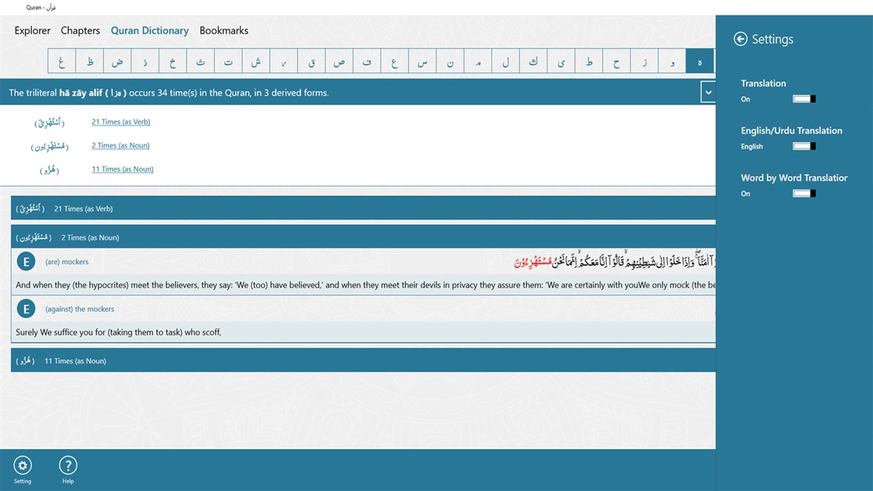
Task: Click the back arrow in the Settings panel
Action: pyautogui.click(x=740, y=39)
